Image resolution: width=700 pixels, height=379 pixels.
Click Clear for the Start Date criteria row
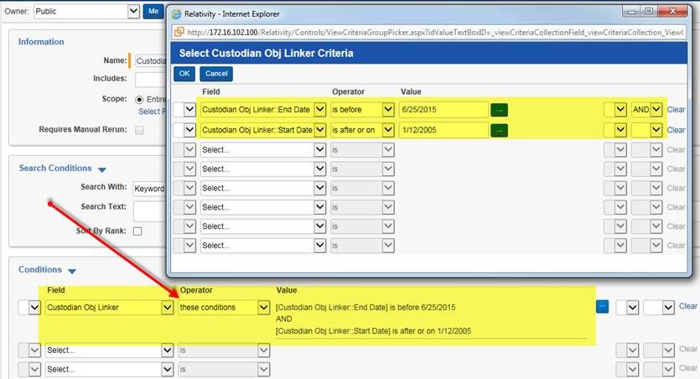[x=676, y=130]
